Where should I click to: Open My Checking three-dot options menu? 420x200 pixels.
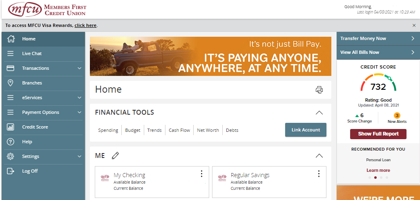point(202,174)
